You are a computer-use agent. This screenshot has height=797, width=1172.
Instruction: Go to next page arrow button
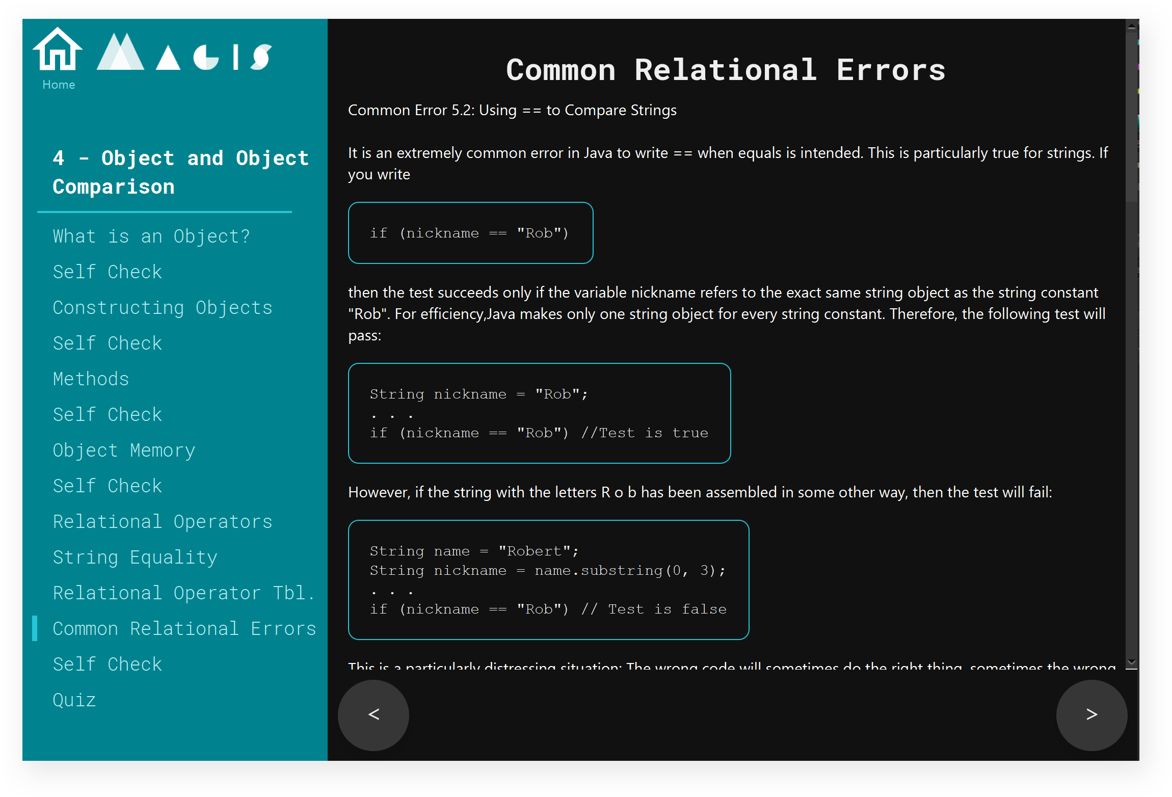point(1091,714)
